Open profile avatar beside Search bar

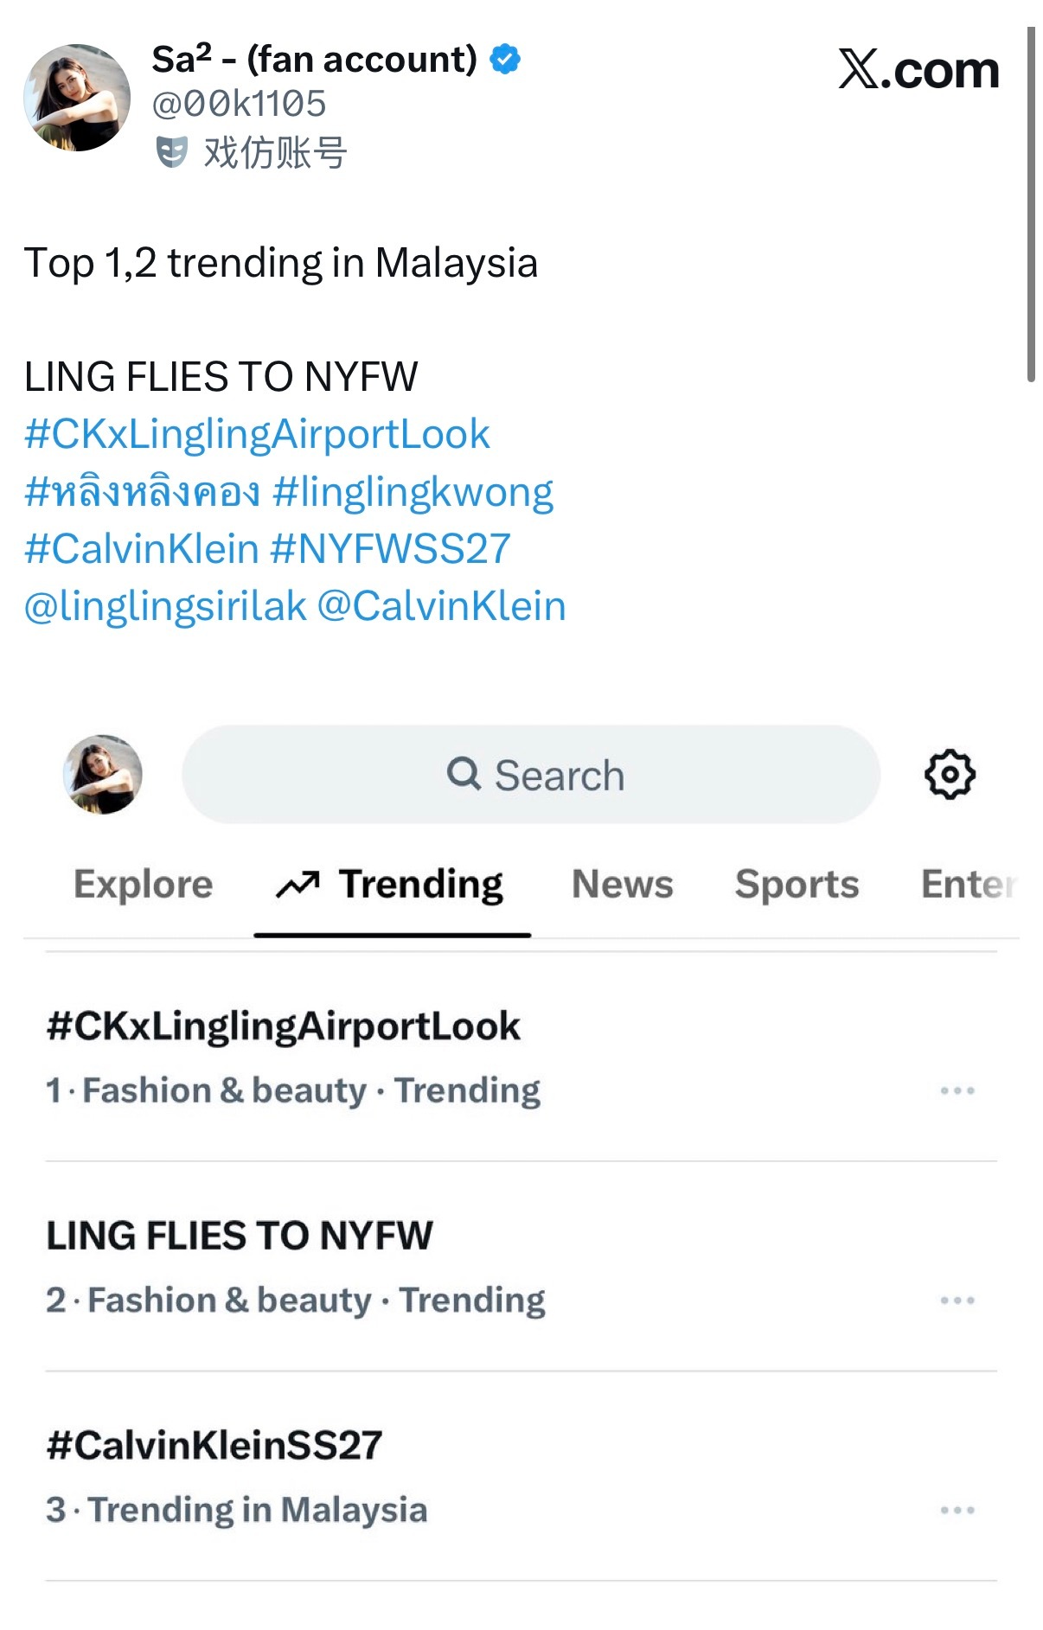tap(103, 775)
